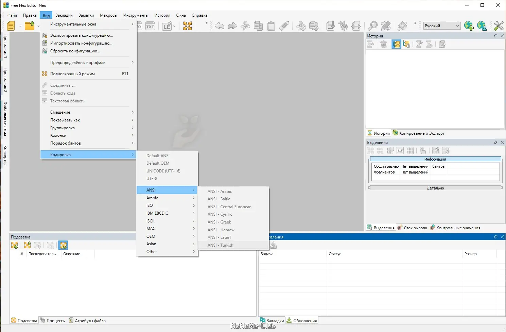Pin the История panel with pushpin icon

[495, 36]
